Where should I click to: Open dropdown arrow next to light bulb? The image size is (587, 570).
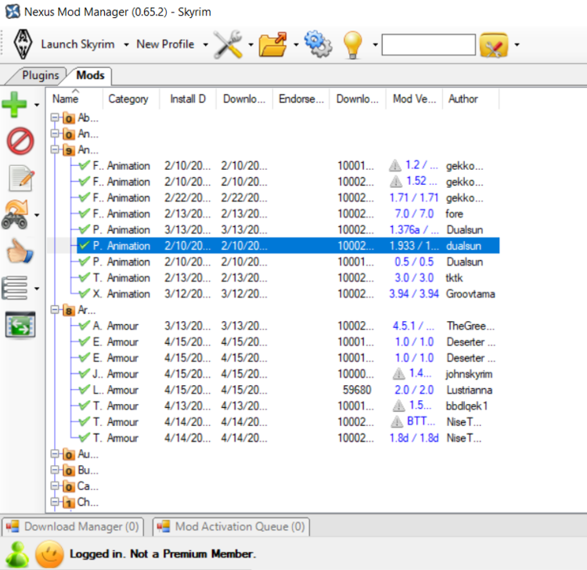tap(375, 45)
